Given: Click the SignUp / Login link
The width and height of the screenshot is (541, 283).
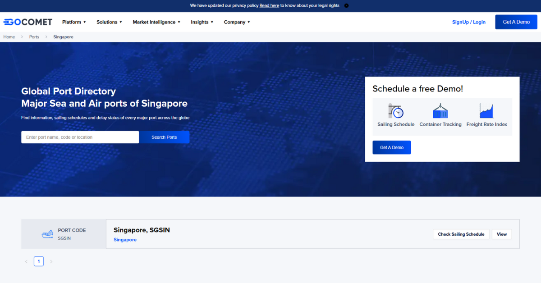Looking at the screenshot, I should pos(469,22).
